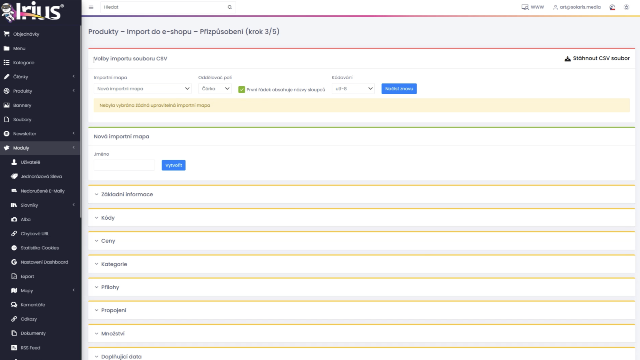Click the Odkazy link icon
The image size is (640, 360).
(x=14, y=319)
